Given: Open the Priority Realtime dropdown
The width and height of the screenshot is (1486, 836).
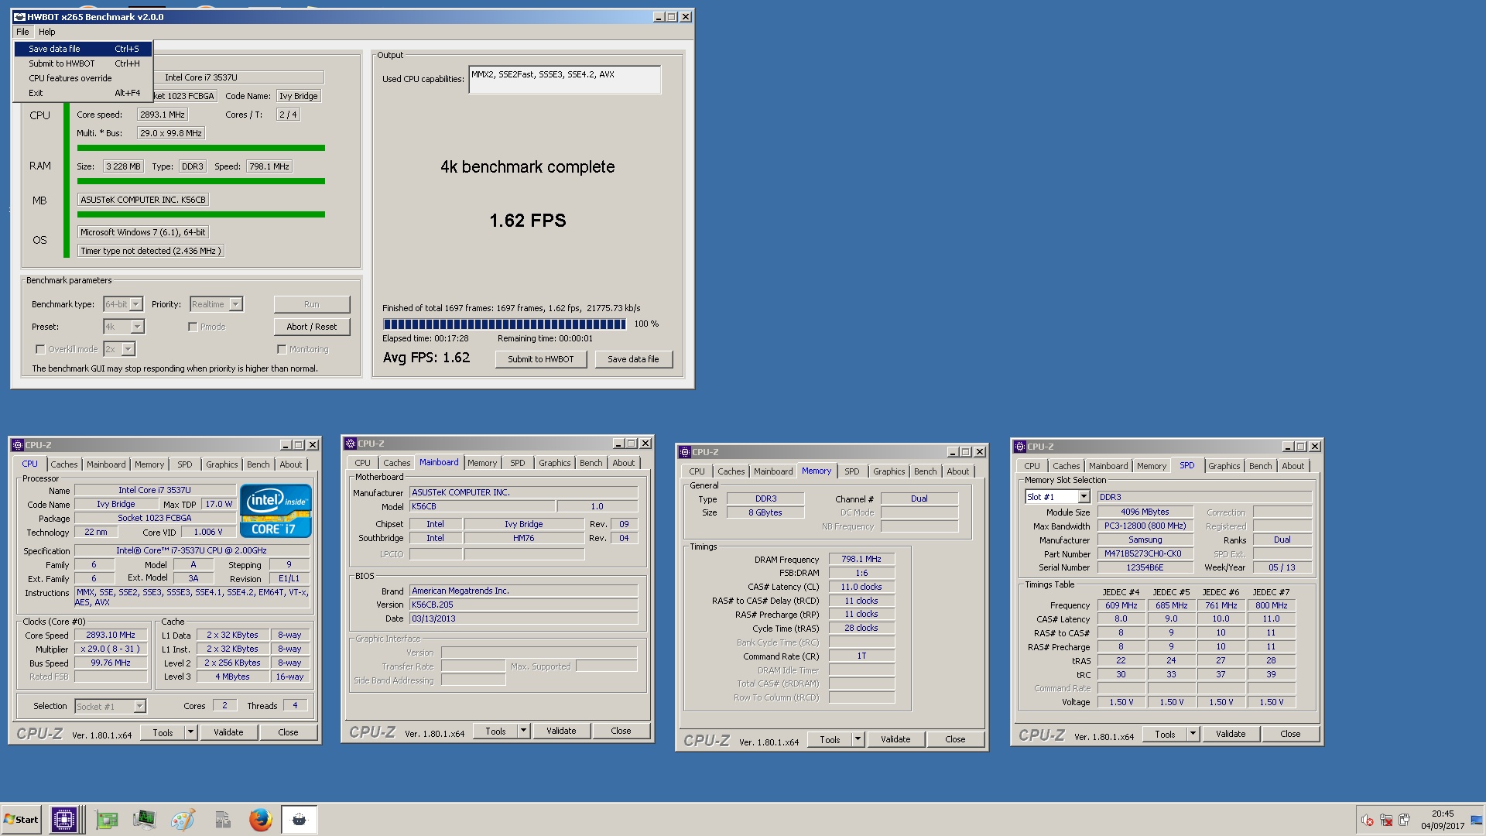Looking at the screenshot, I should [235, 304].
